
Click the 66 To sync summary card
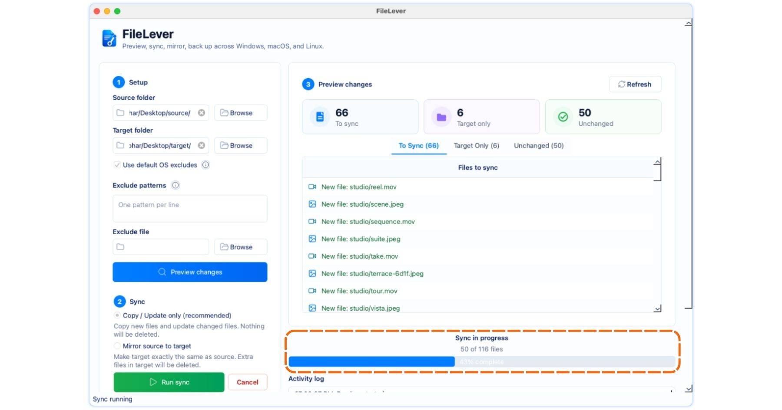360,117
